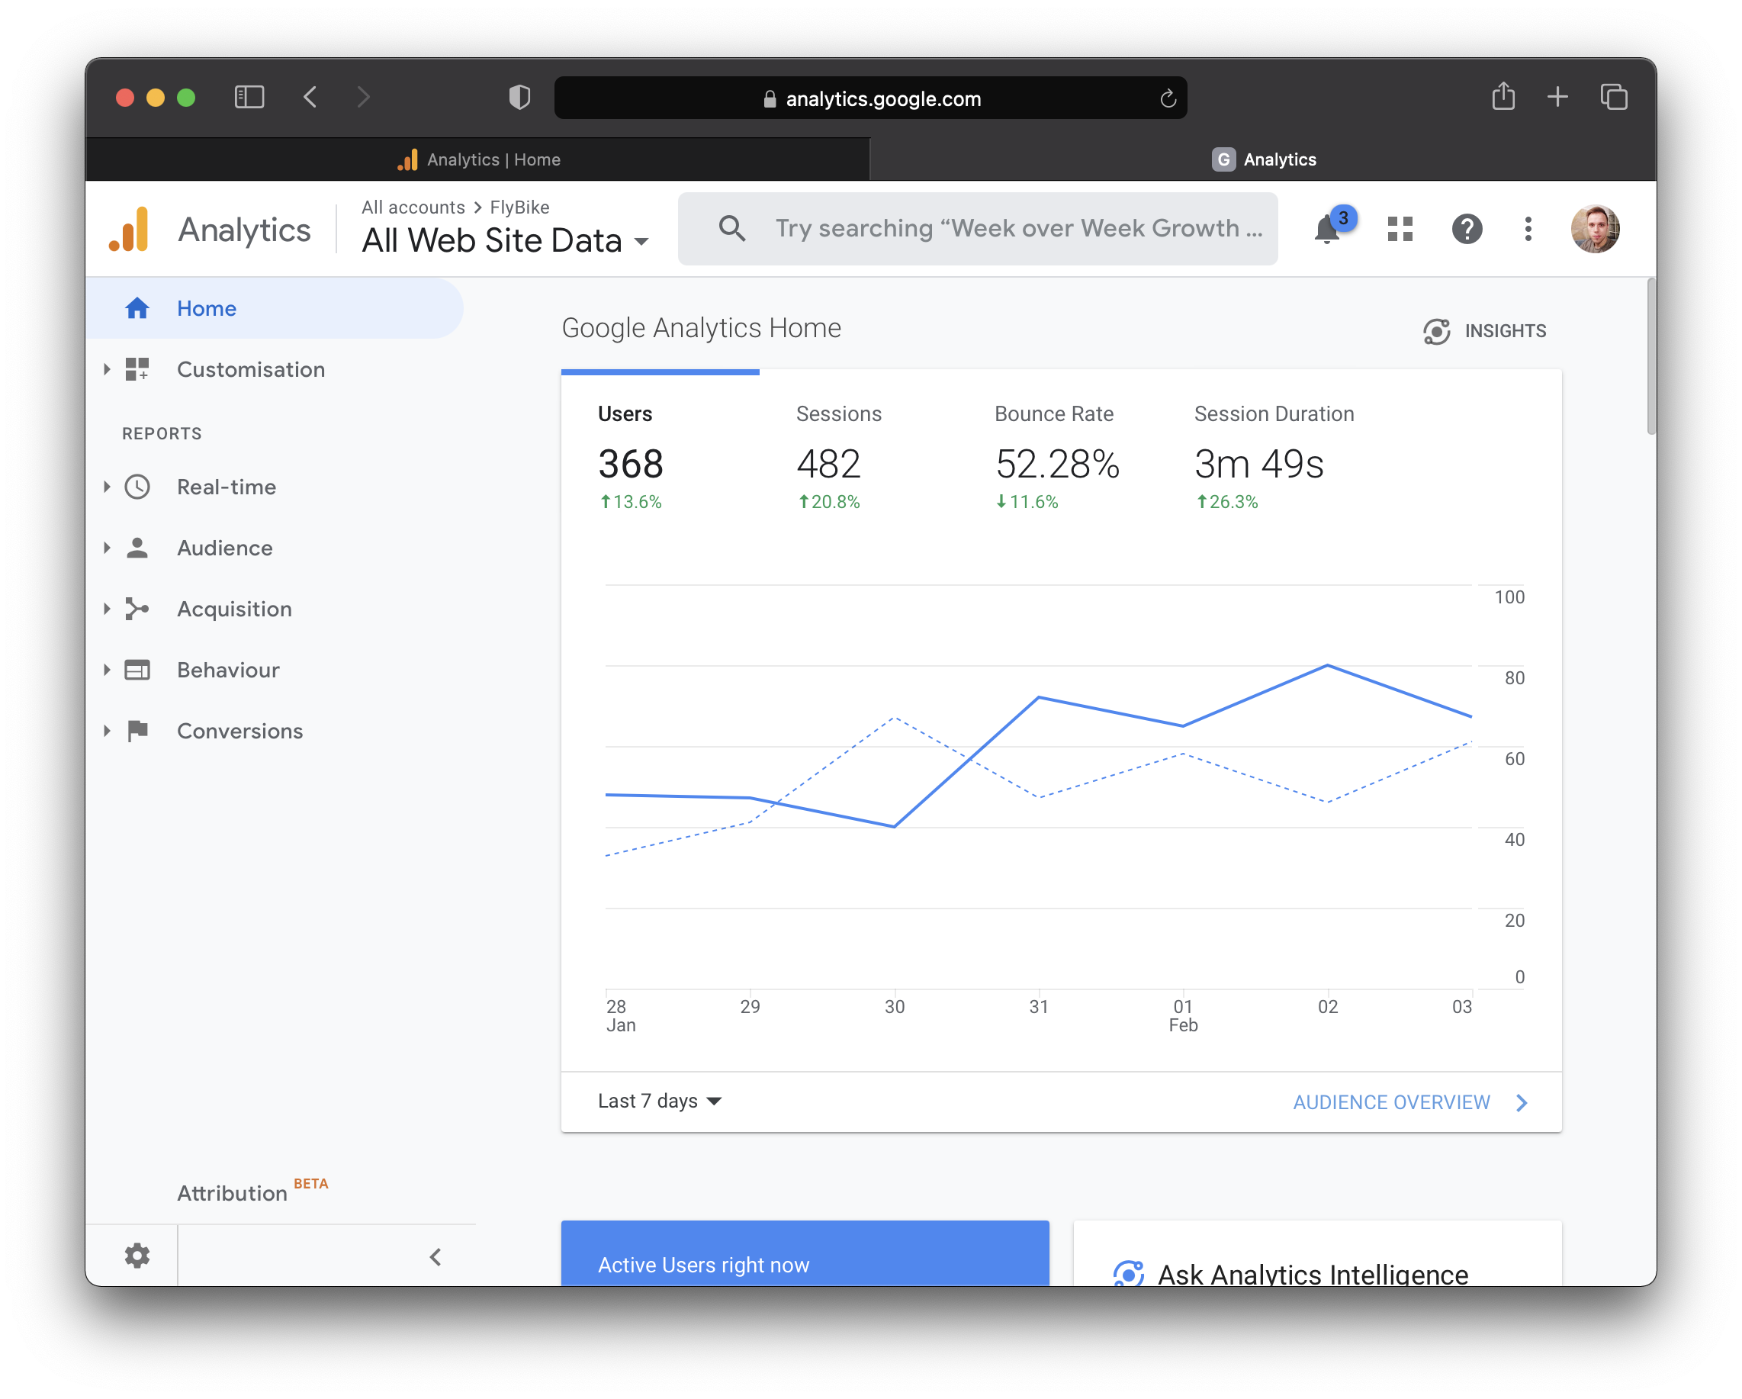Screen dimensions: 1742x1399
Task: Toggle the Safari sidebar icon
Action: pos(249,97)
